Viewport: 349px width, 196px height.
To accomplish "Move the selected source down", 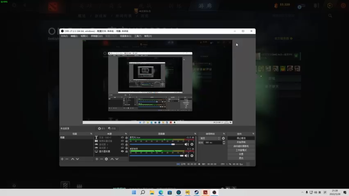I will [117, 159].
